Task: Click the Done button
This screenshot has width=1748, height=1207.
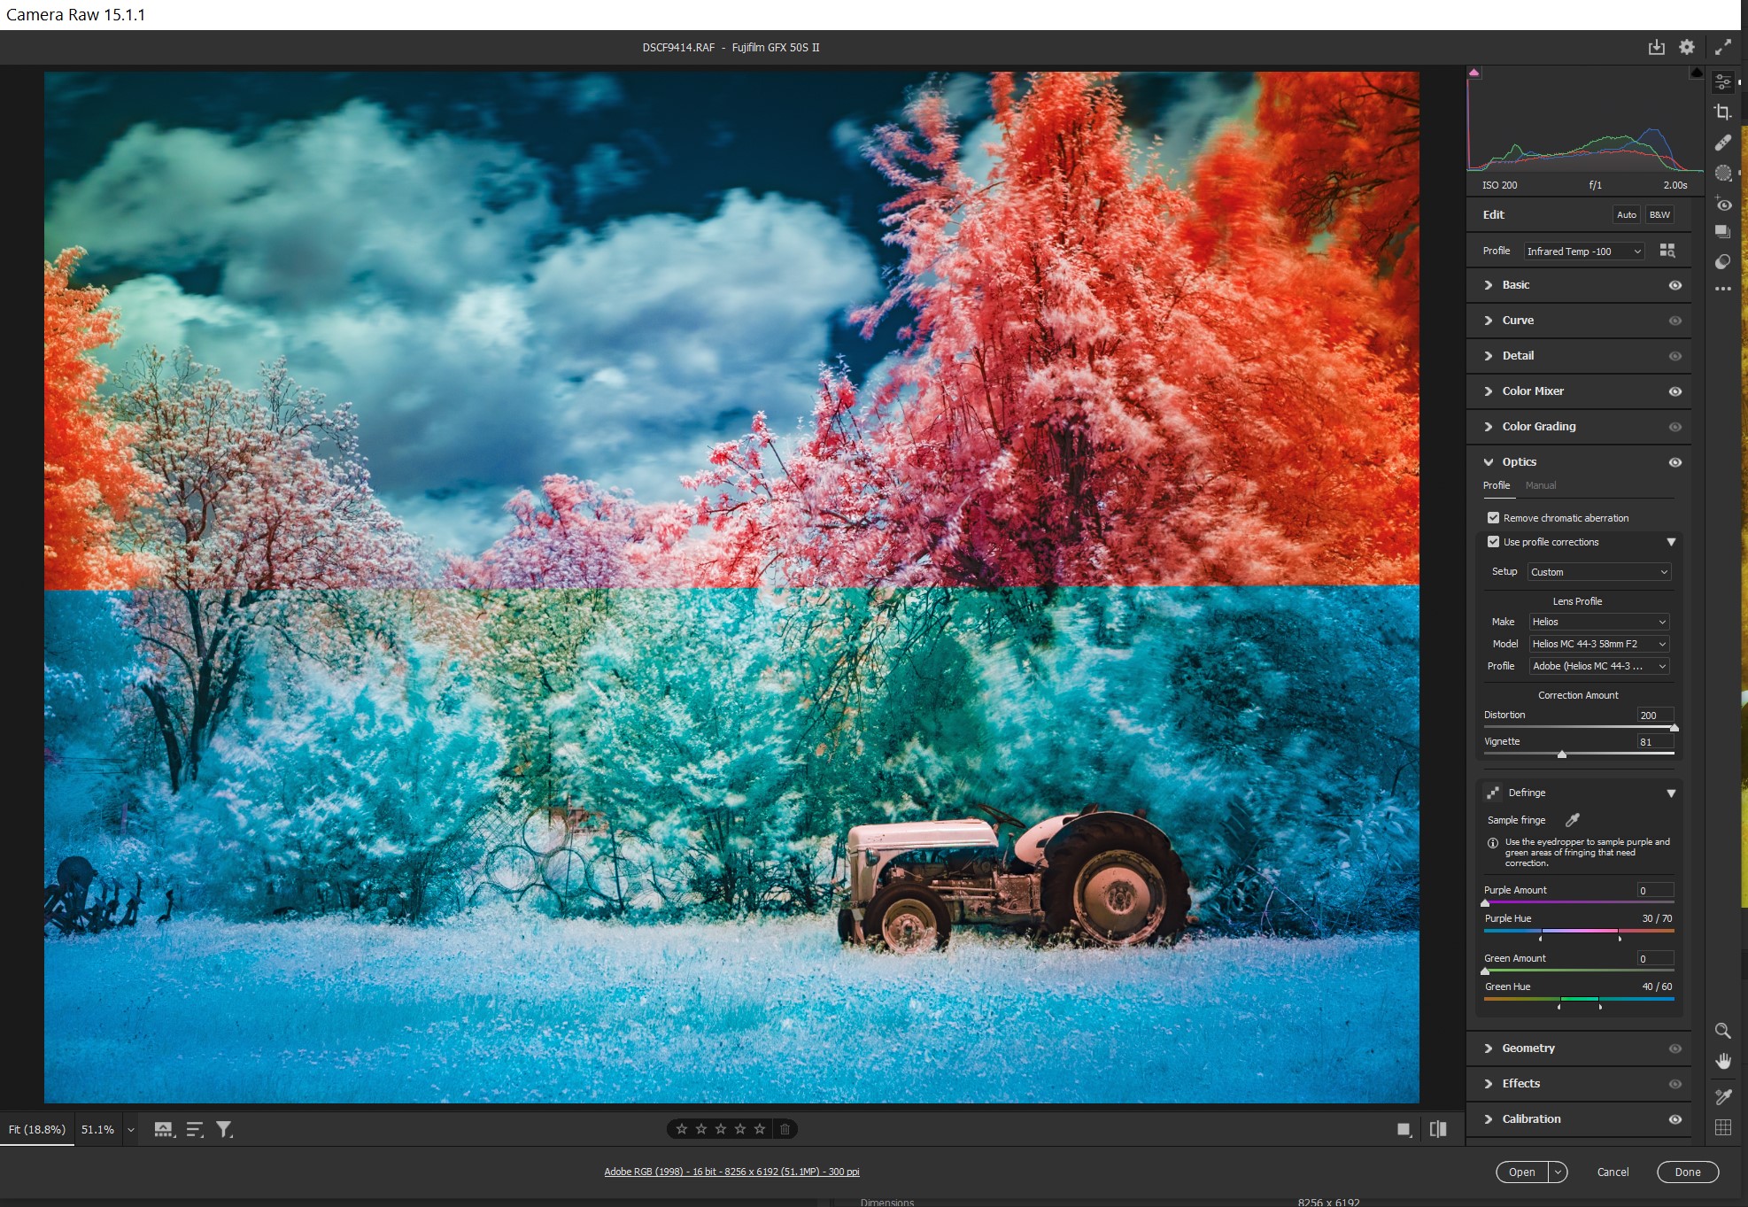Action: (1687, 1172)
